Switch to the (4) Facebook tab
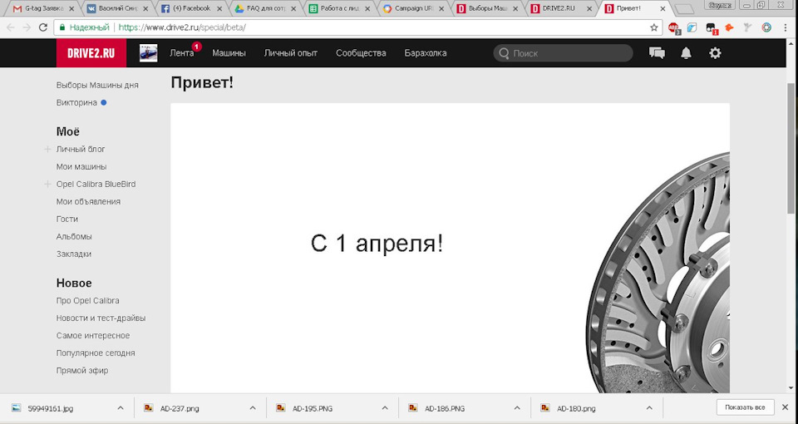Image resolution: width=798 pixels, height=424 pixels. [x=191, y=8]
